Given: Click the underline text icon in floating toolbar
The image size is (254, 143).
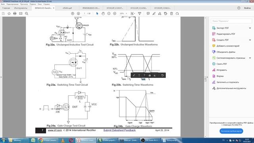Looking at the screenshot, I should (x=139, y=75).
